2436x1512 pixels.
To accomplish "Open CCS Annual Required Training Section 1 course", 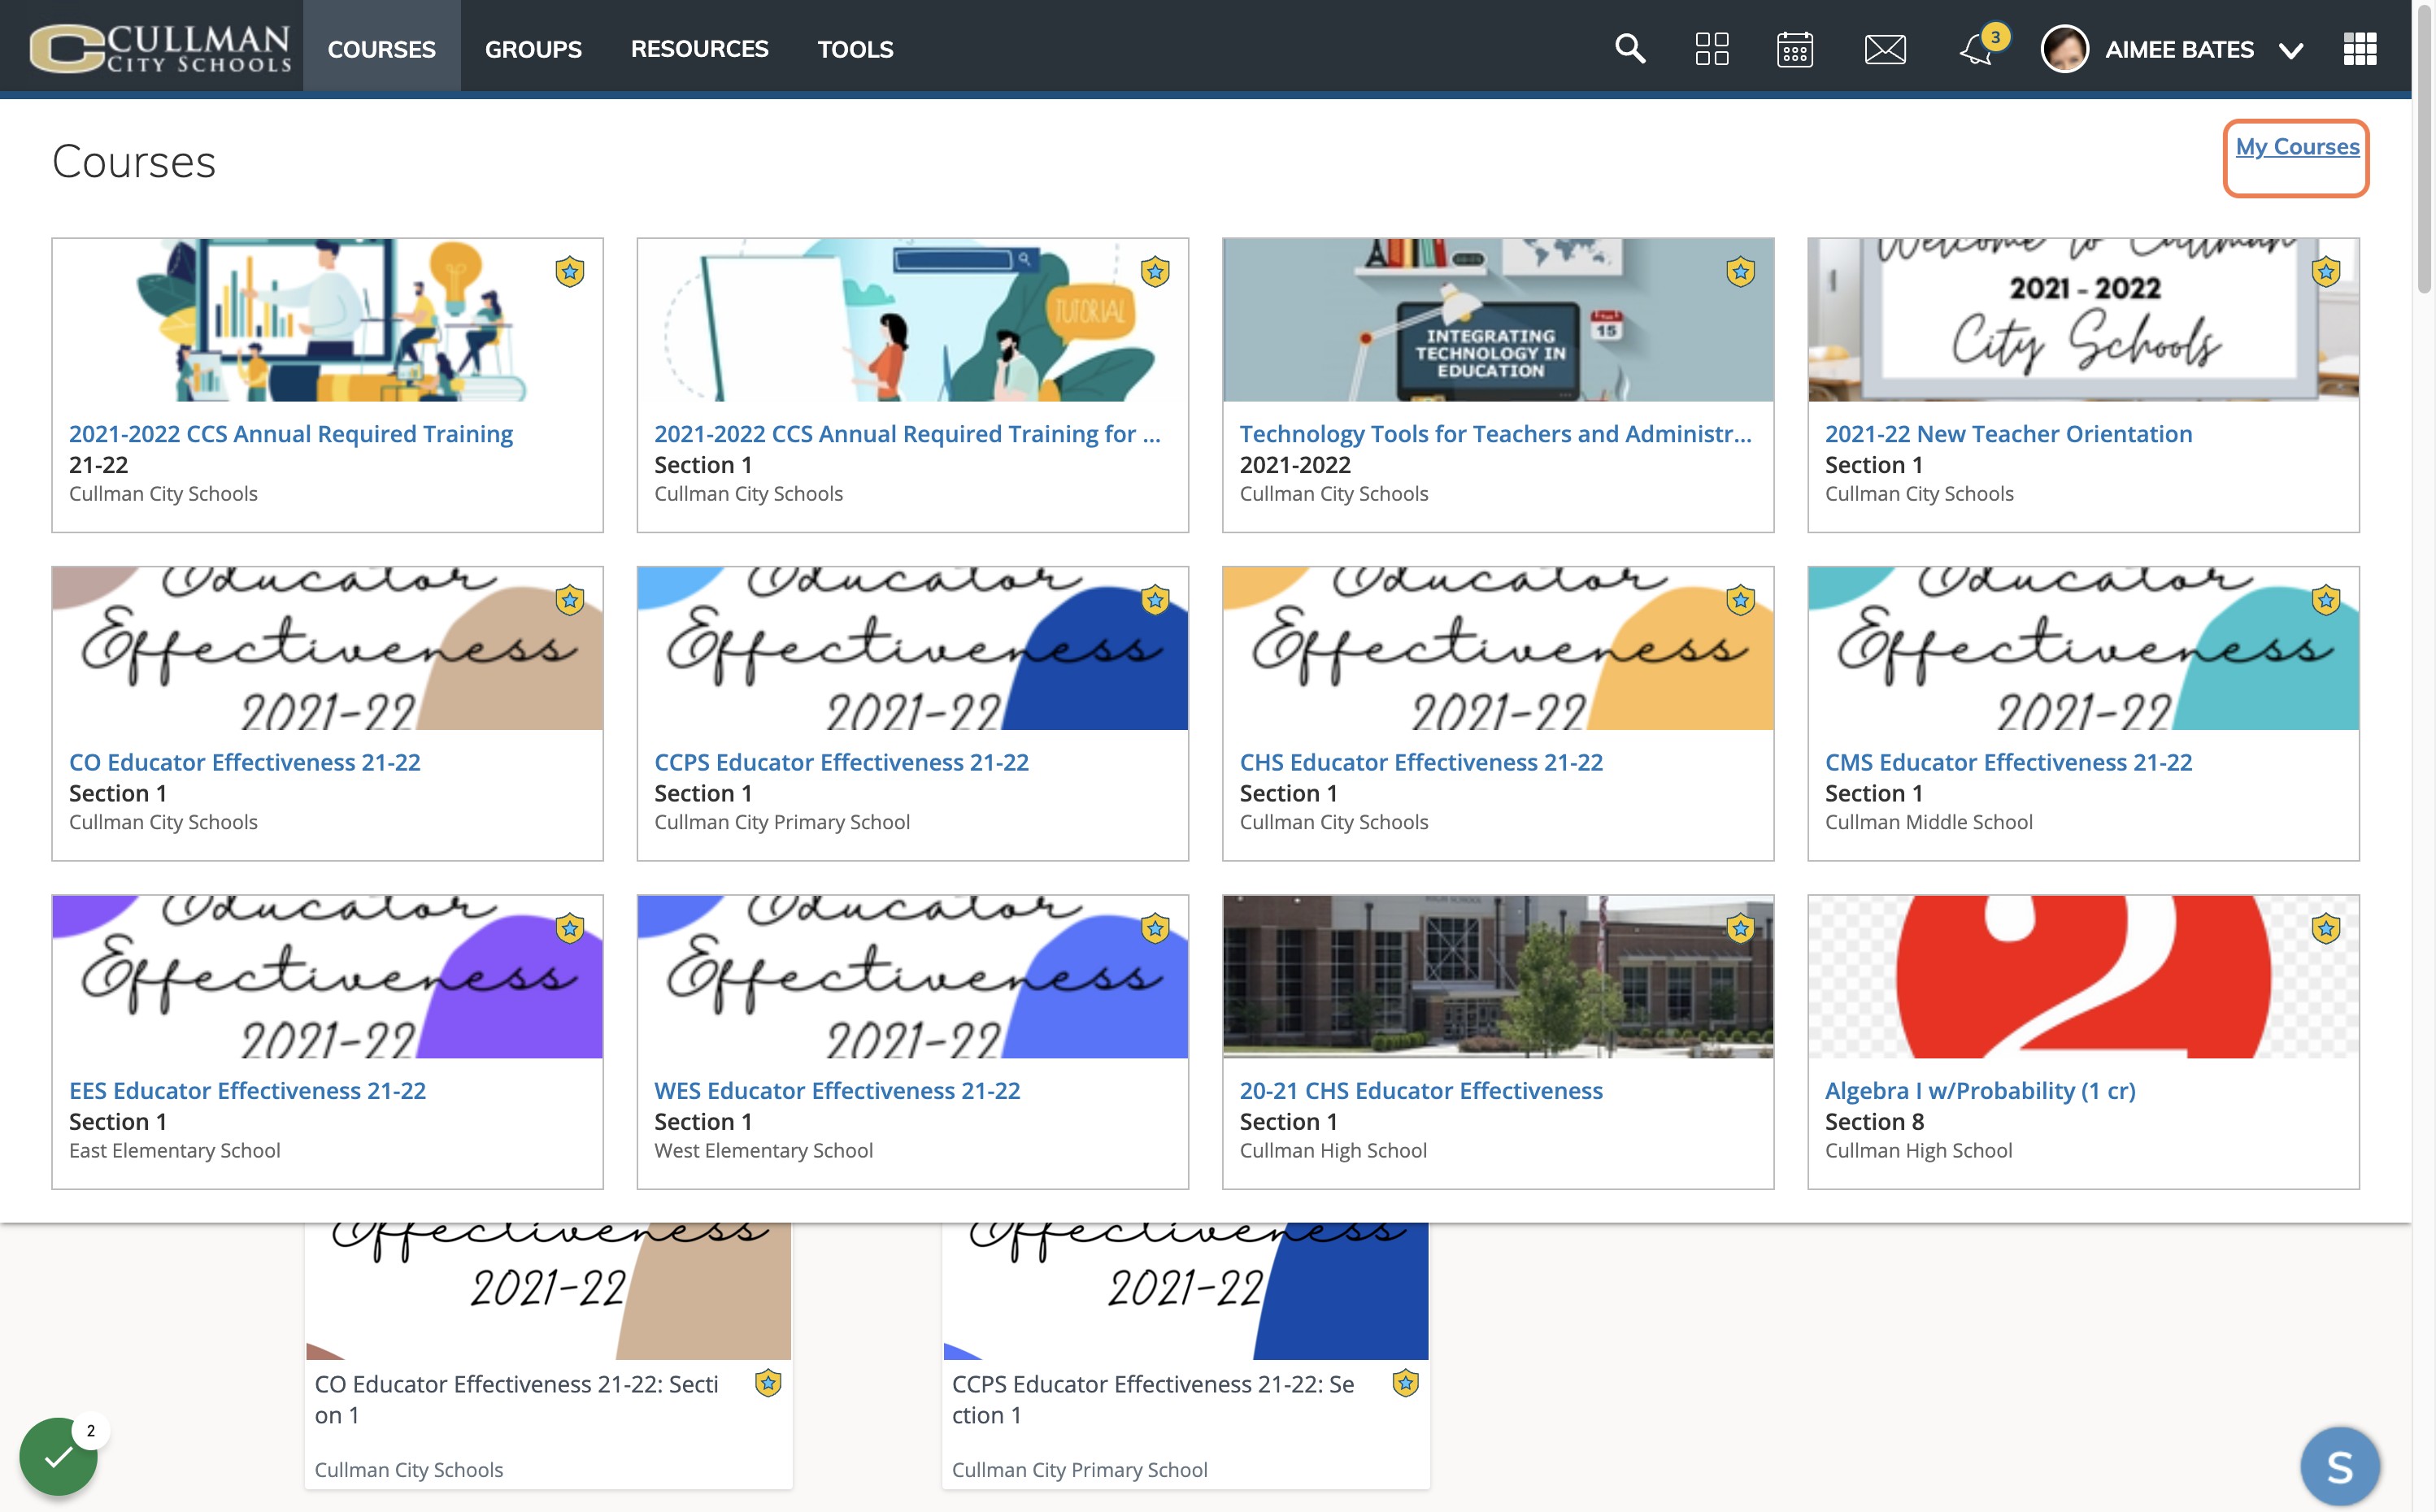I will pos(907,434).
